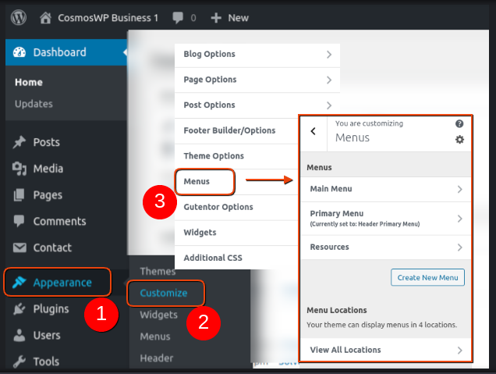Open Widgets in Appearance submenu
The width and height of the screenshot is (496, 374).
[158, 315]
